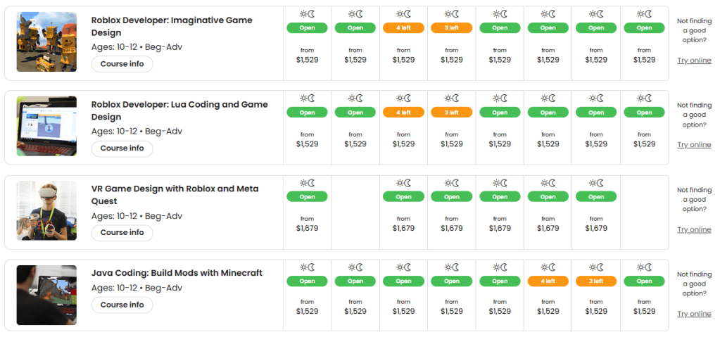Open the Java Coding Minecraft course thumbnail

(46, 295)
